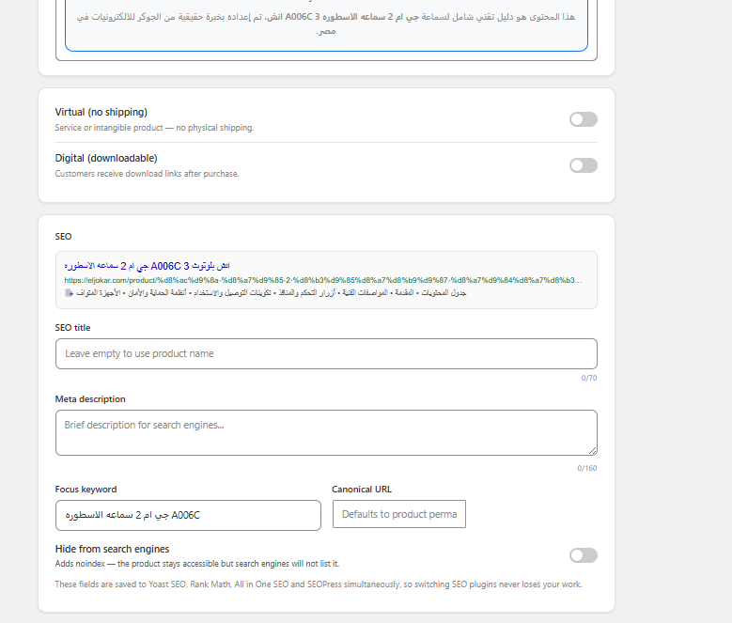Enable the Digital (downloadable) toggle

[584, 165]
